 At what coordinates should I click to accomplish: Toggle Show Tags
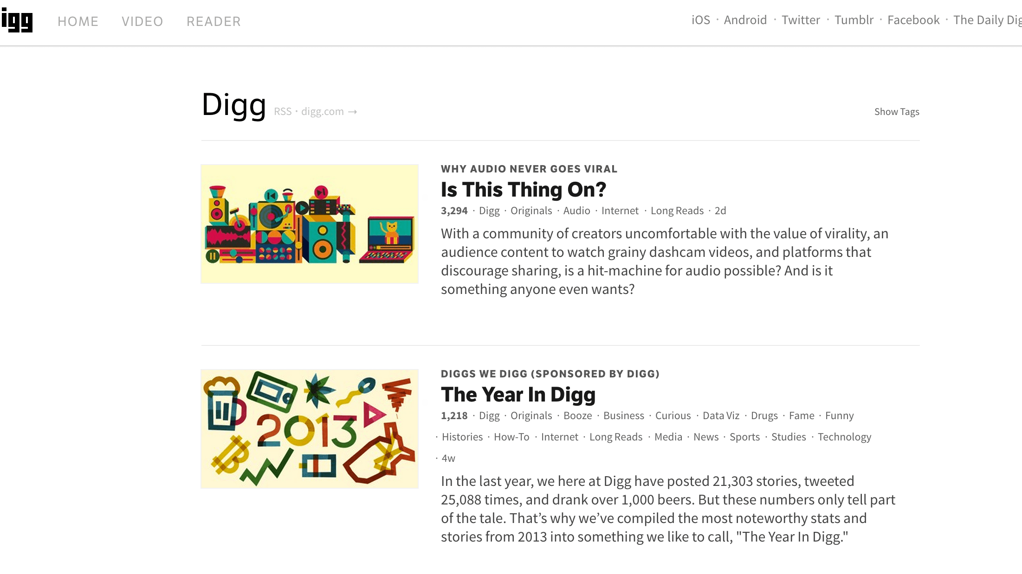point(897,112)
